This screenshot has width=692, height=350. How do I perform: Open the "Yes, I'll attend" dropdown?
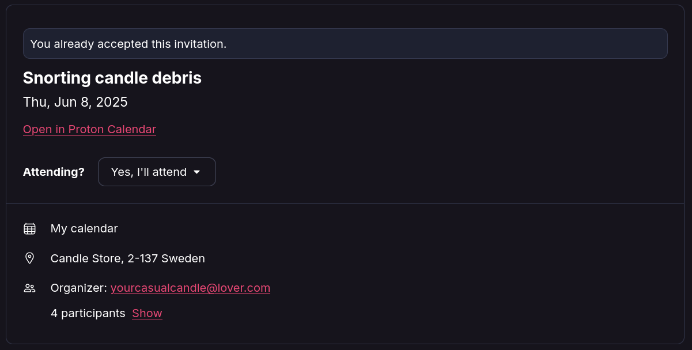(x=157, y=172)
